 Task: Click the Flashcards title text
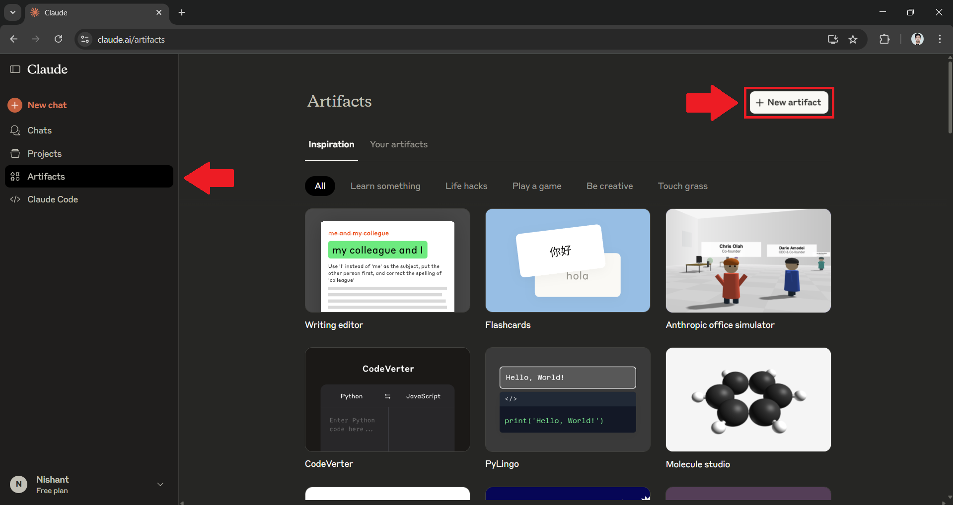508,325
